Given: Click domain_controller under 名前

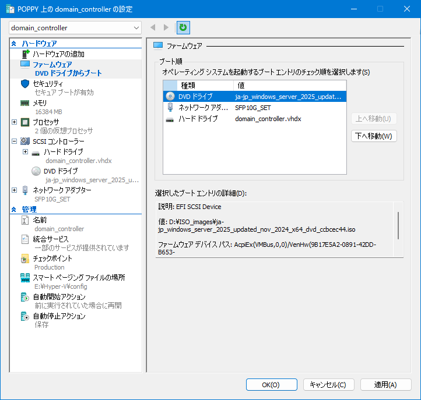Looking at the screenshot, I should 59,229.
